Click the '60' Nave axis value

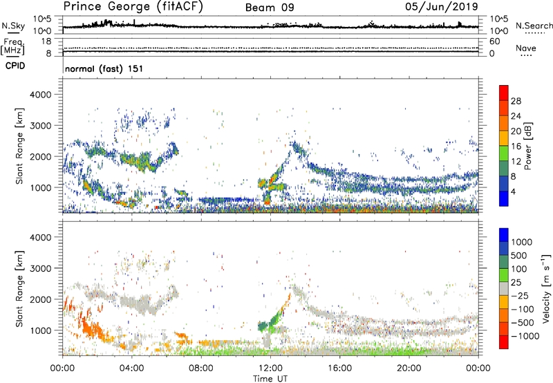(494, 41)
